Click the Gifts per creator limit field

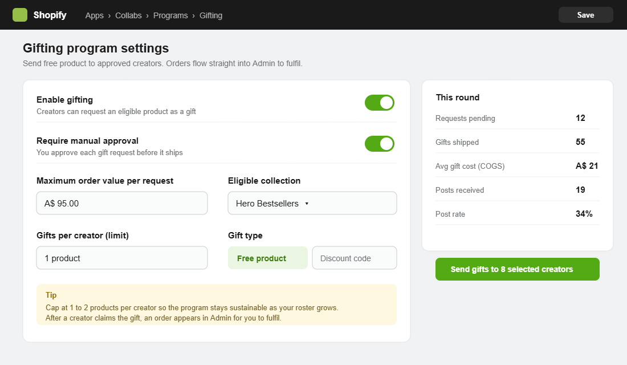point(122,258)
